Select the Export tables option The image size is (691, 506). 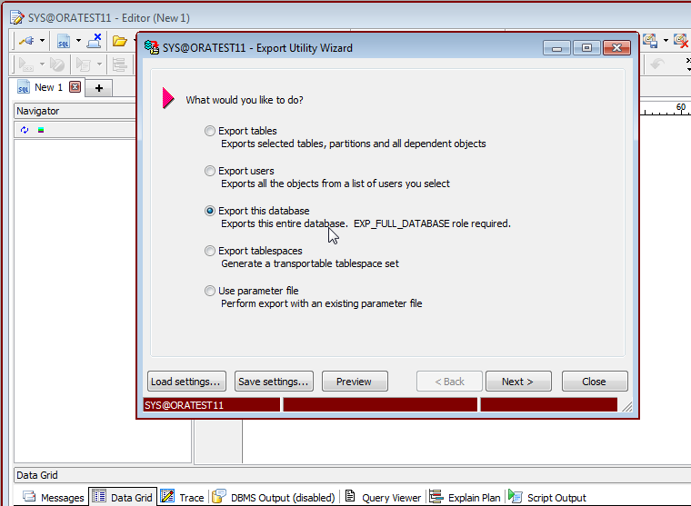[211, 131]
